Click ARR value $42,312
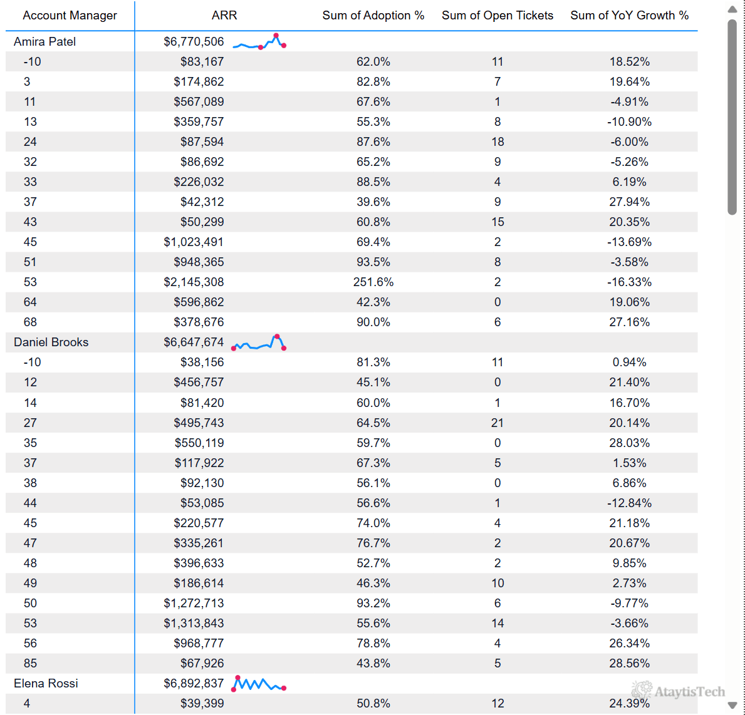745x715 pixels. 202,202
